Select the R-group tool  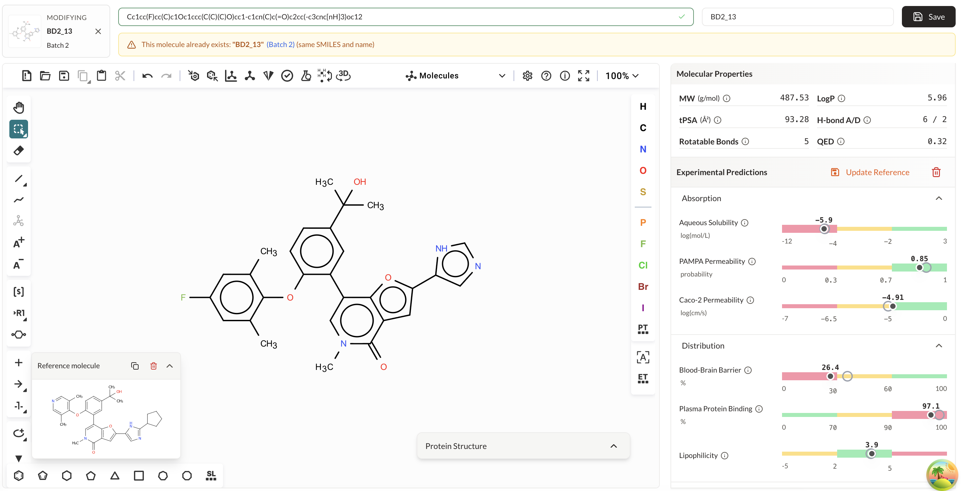click(19, 313)
